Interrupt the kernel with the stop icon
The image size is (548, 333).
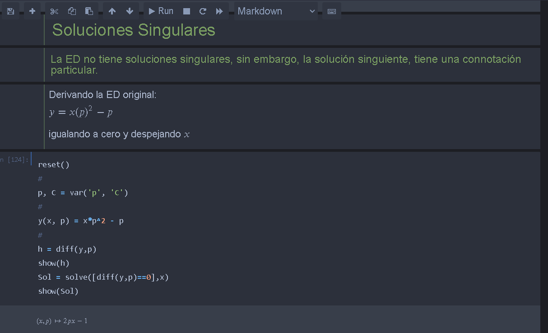point(186,11)
